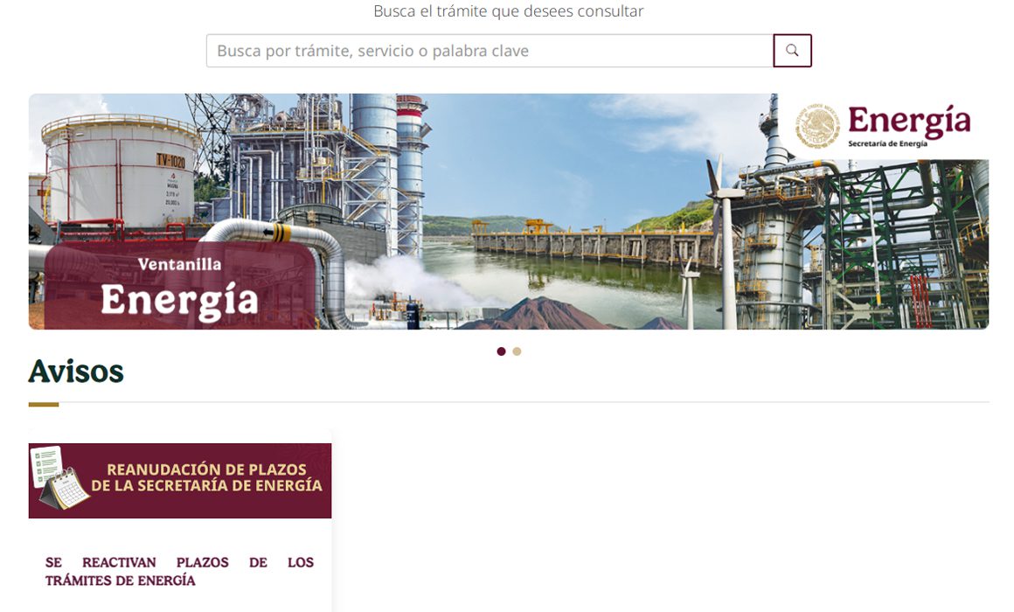This screenshot has width=1014, height=612.
Task: Click the gold underline beneath Avisos
Action: point(44,404)
